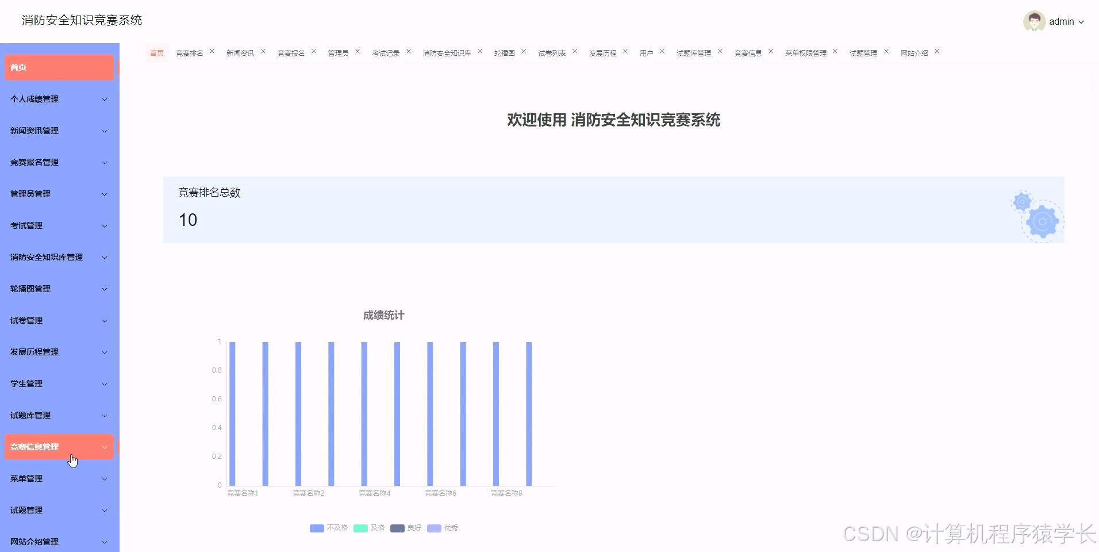Click the admin avatar picture

[x=1034, y=21]
